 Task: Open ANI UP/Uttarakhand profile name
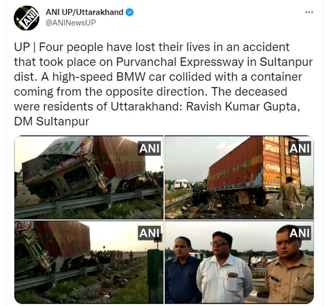[84, 12]
